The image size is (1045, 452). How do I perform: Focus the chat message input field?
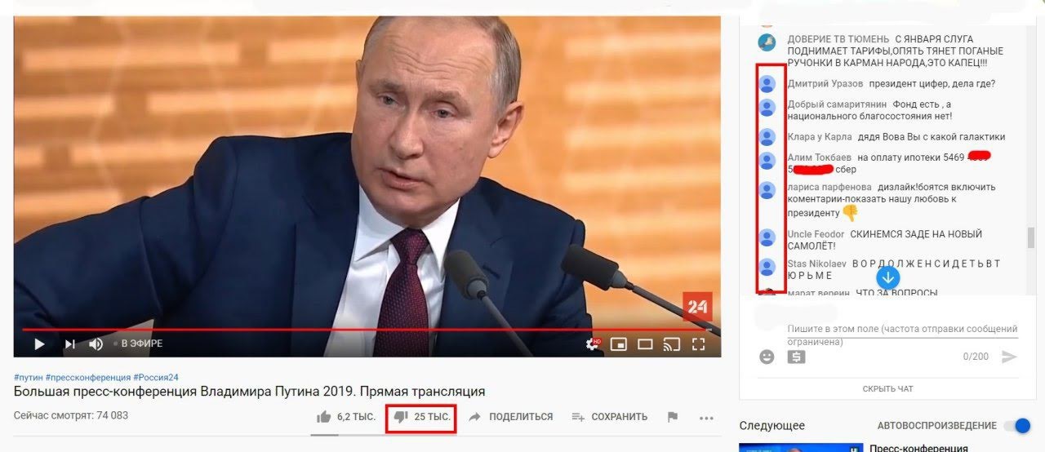(x=902, y=335)
